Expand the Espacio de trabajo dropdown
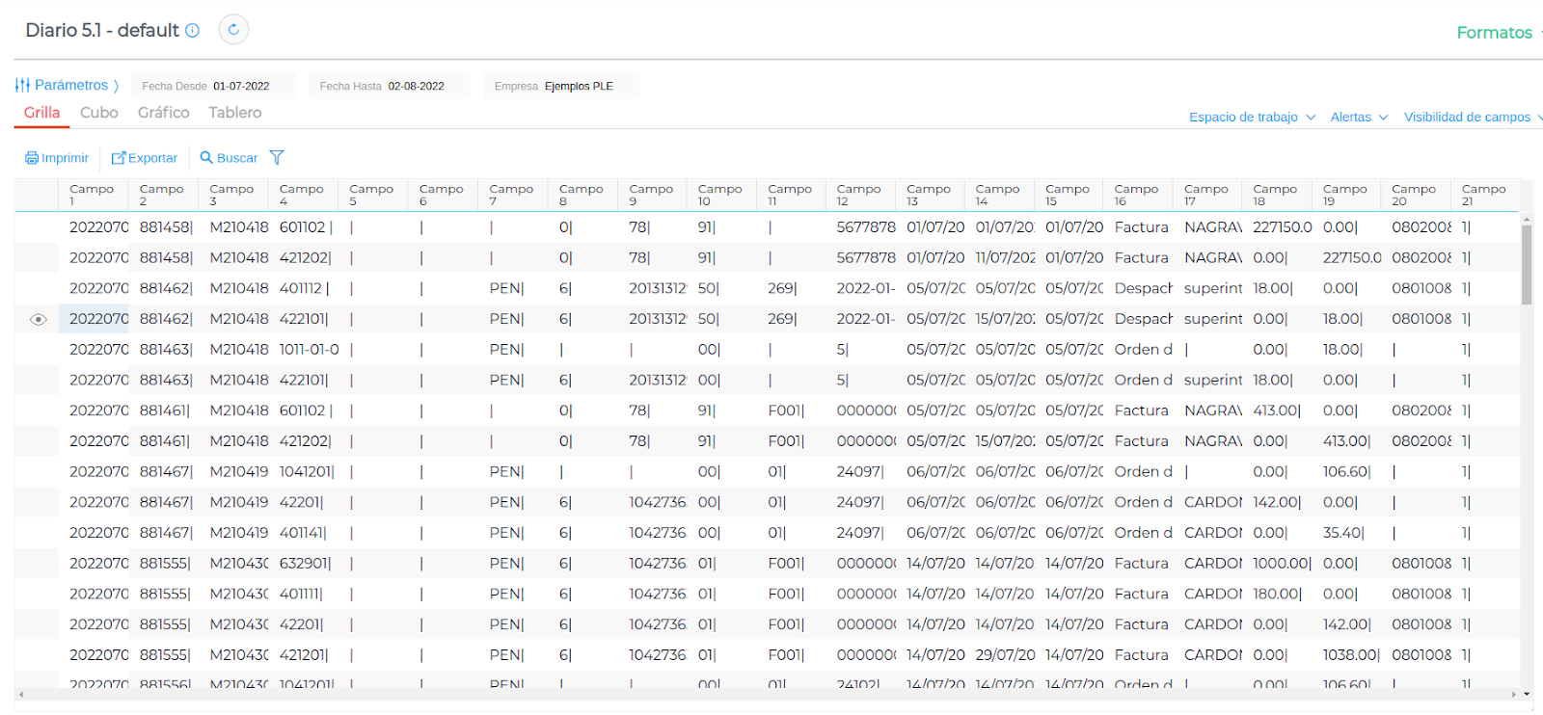Image resolution: width=1543 pixels, height=715 pixels. click(x=1252, y=118)
